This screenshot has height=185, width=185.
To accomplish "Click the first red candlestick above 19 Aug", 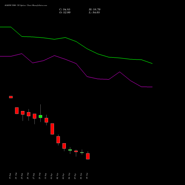I will (11, 97).
